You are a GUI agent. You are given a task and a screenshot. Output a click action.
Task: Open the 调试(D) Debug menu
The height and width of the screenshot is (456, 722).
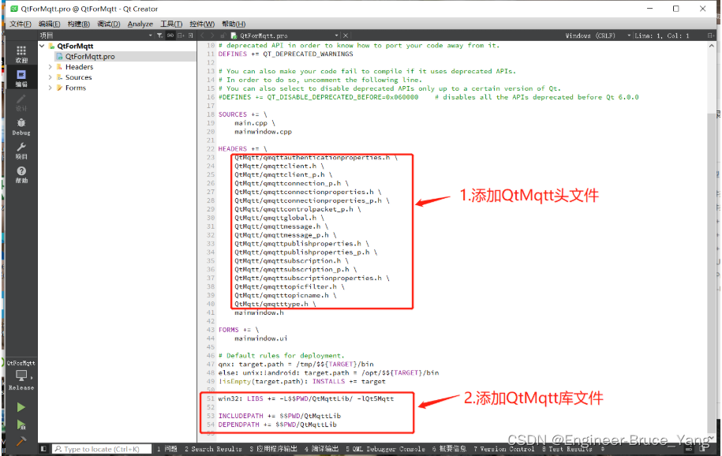coord(109,24)
